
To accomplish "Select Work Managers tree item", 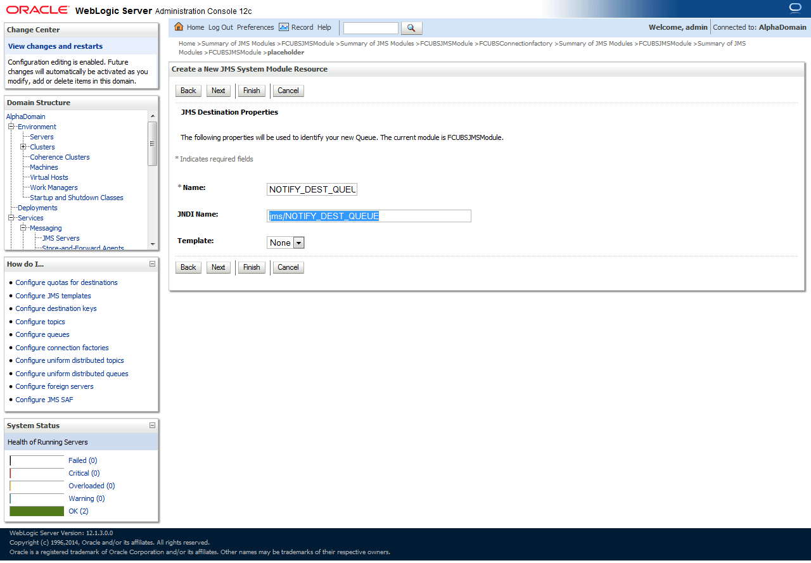I will tap(54, 187).
